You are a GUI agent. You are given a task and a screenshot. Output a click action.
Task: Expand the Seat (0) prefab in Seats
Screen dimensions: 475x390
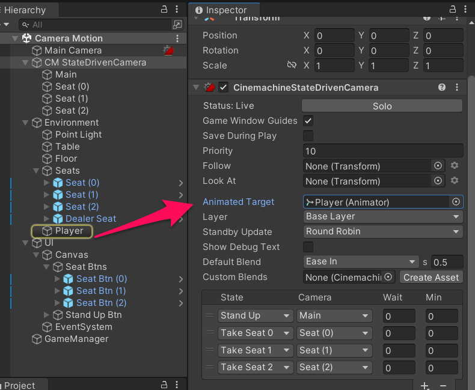point(46,183)
